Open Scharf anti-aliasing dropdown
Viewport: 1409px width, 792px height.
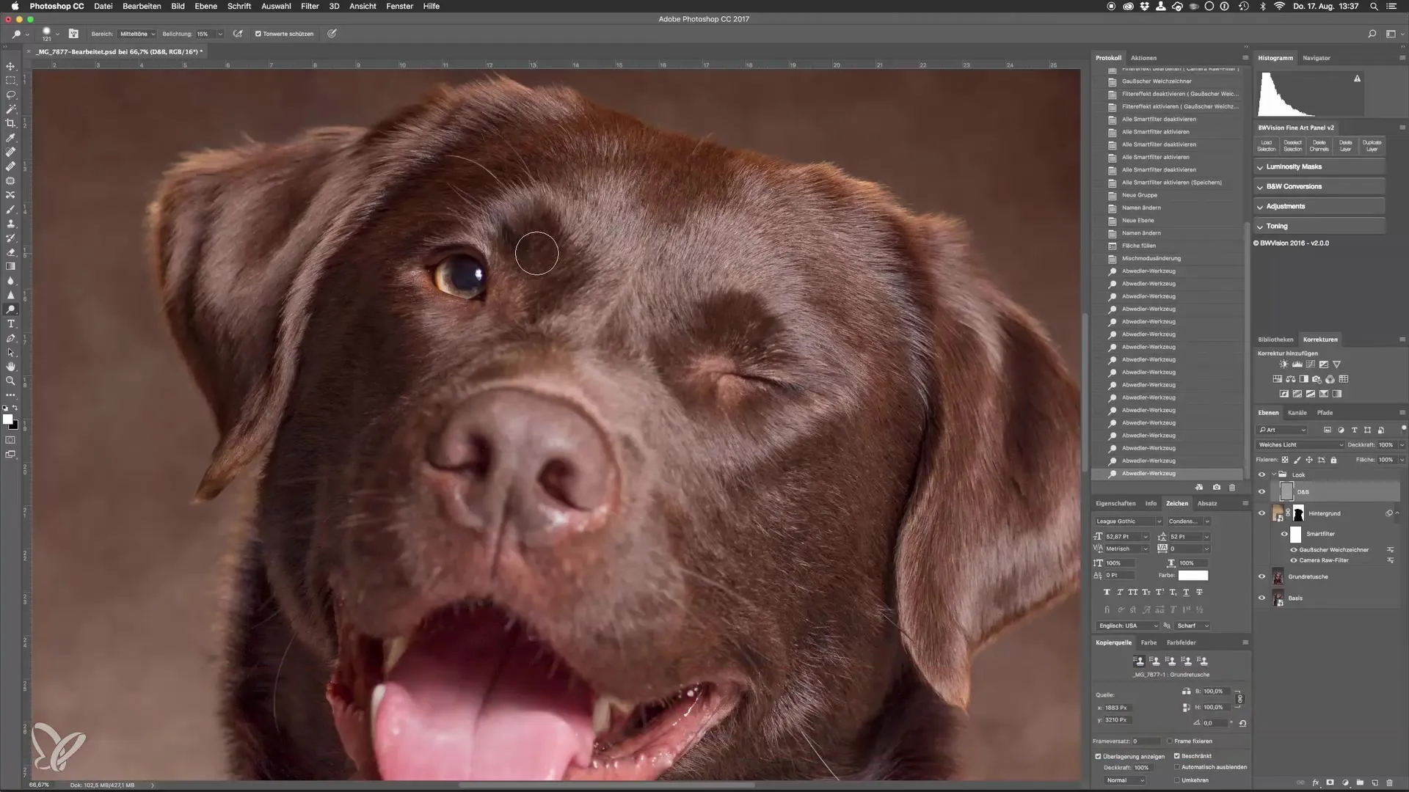[x=1192, y=626]
